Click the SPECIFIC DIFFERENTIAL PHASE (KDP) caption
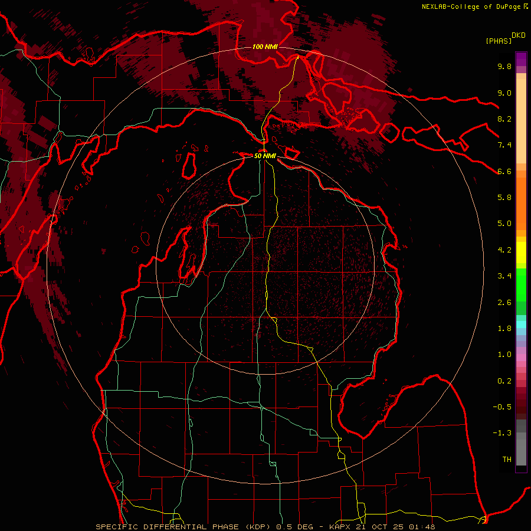Viewport: 531px width, 531px height. pos(183,527)
